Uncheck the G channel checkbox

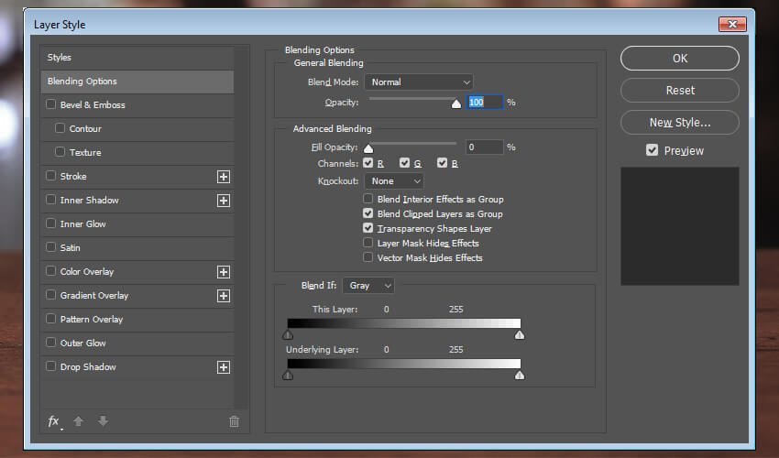[405, 163]
